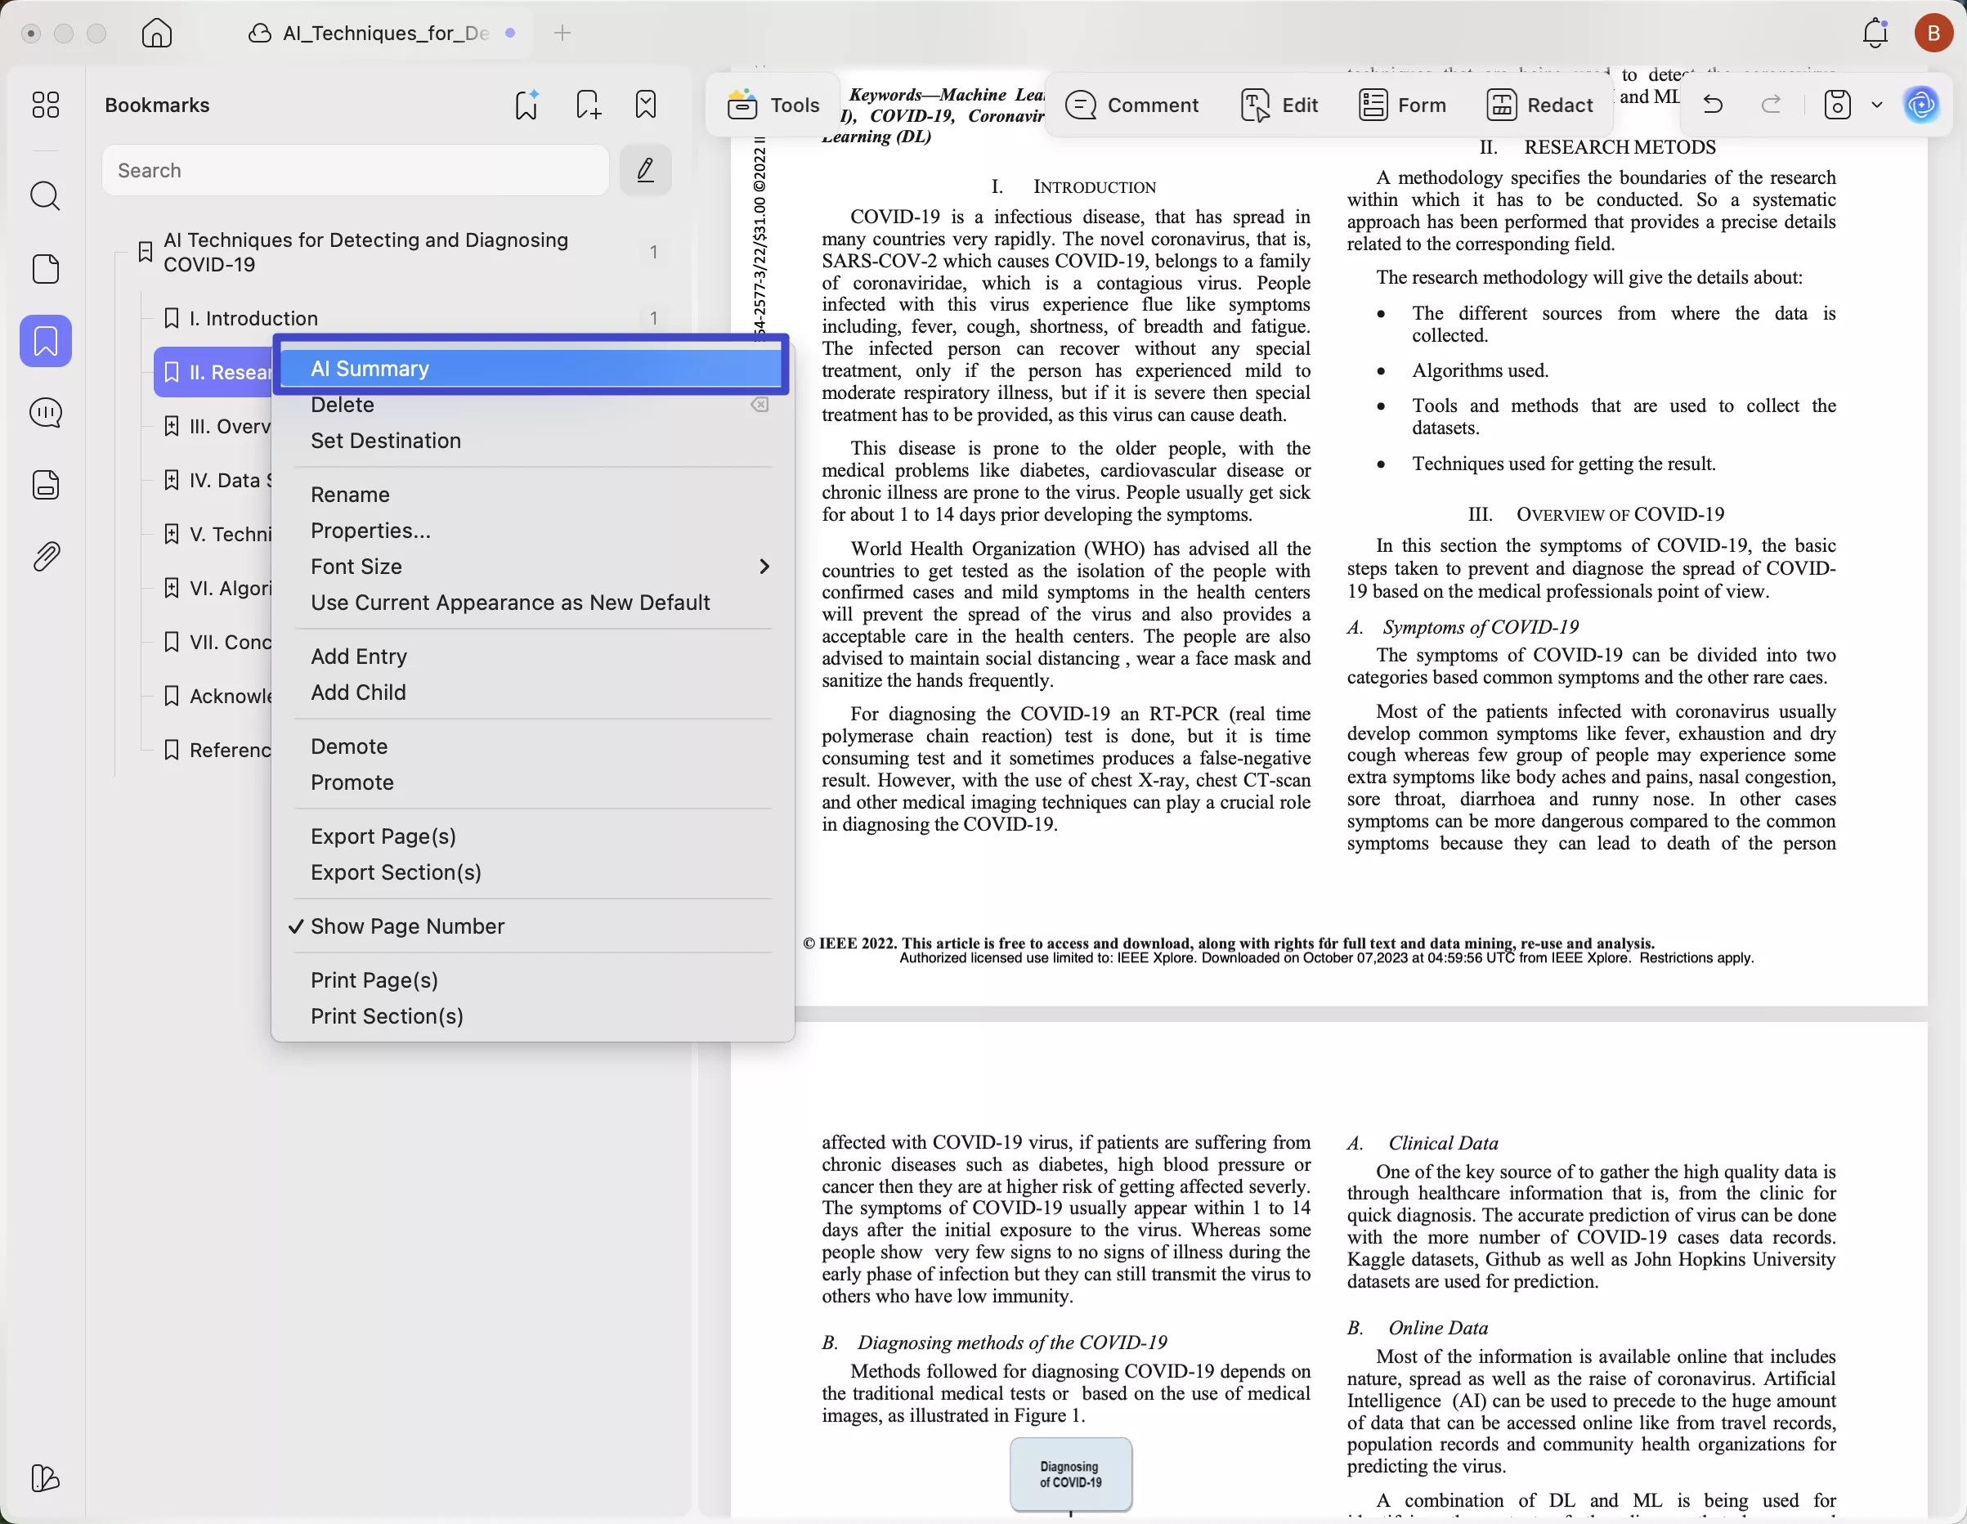Viewport: 1967px width, 1524px height.
Task: Select the Redact tool
Action: 1540,105
